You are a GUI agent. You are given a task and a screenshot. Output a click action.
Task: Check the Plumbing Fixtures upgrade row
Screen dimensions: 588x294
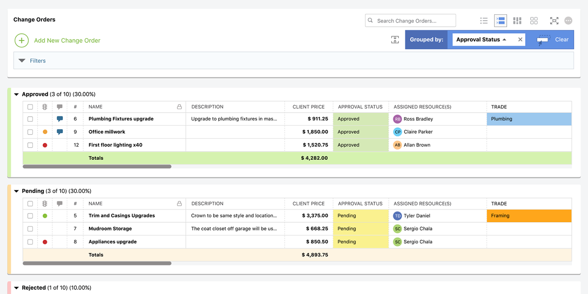tap(30, 119)
